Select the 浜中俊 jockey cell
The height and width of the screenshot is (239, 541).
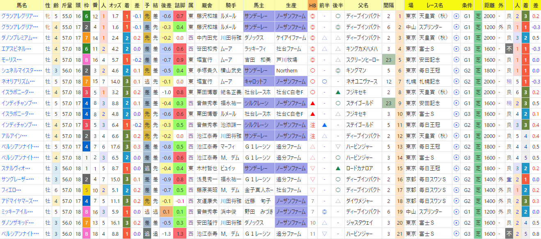click(231, 211)
